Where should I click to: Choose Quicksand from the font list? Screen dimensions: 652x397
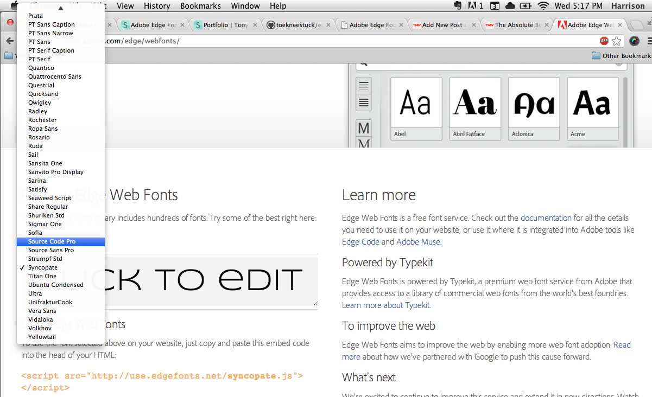pyautogui.click(x=43, y=93)
